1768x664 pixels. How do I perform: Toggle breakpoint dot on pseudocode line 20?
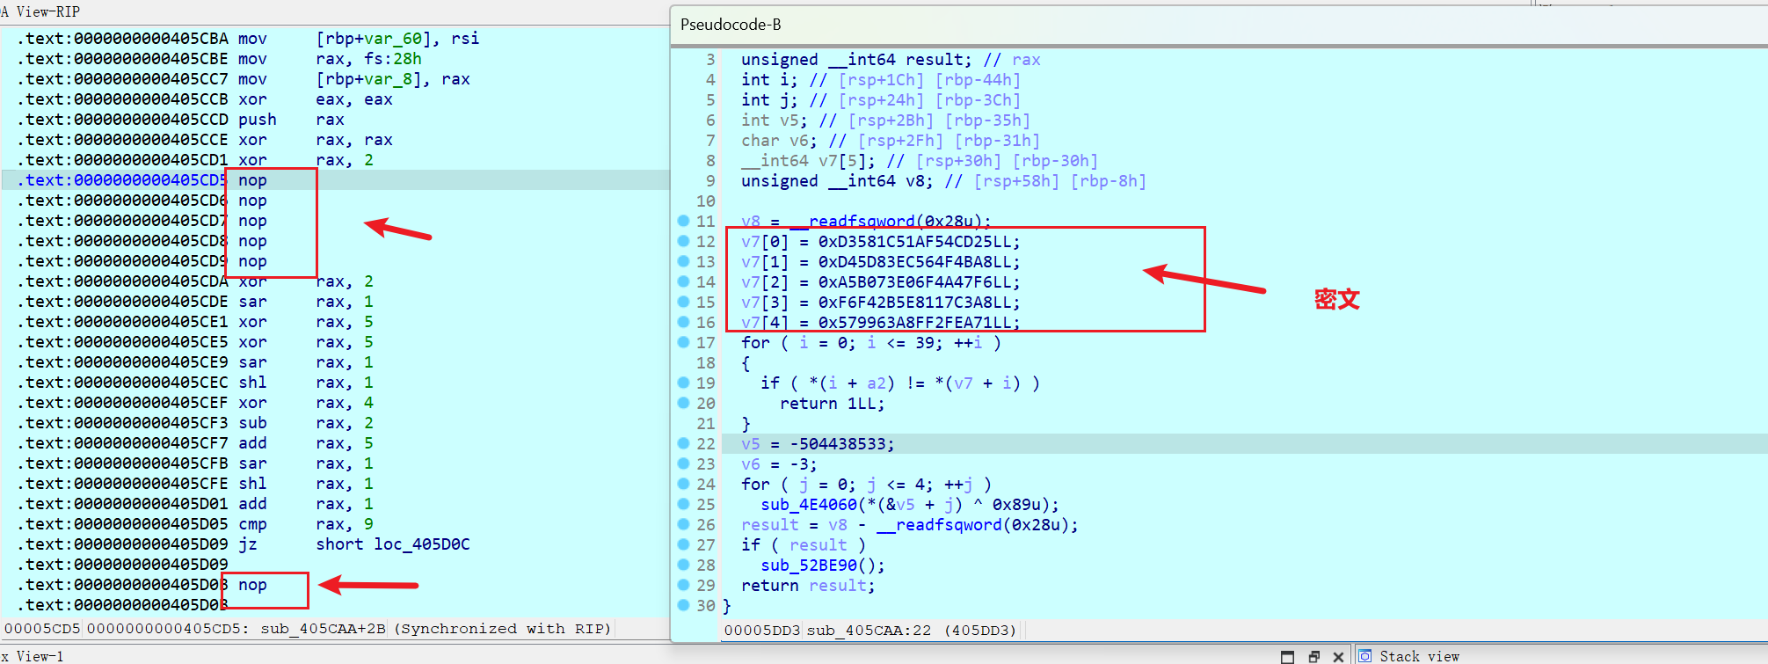[683, 403]
